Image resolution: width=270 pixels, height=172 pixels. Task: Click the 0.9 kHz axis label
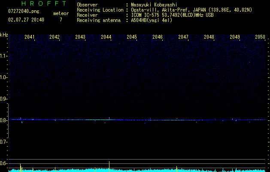pos(3,99)
